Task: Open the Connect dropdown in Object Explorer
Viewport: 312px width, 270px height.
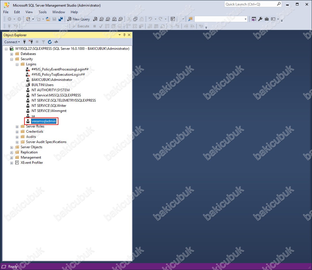Action: coord(12,42)
